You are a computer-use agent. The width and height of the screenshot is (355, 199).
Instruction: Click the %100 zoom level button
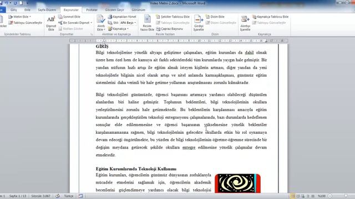322,196
